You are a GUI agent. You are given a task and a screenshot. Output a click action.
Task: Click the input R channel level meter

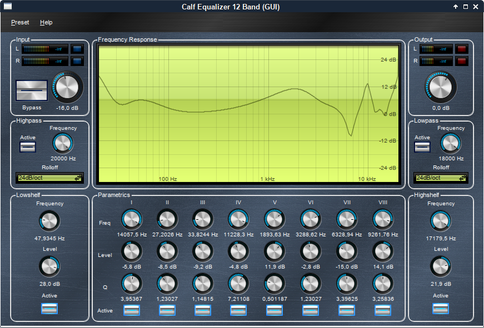point(45,61)
